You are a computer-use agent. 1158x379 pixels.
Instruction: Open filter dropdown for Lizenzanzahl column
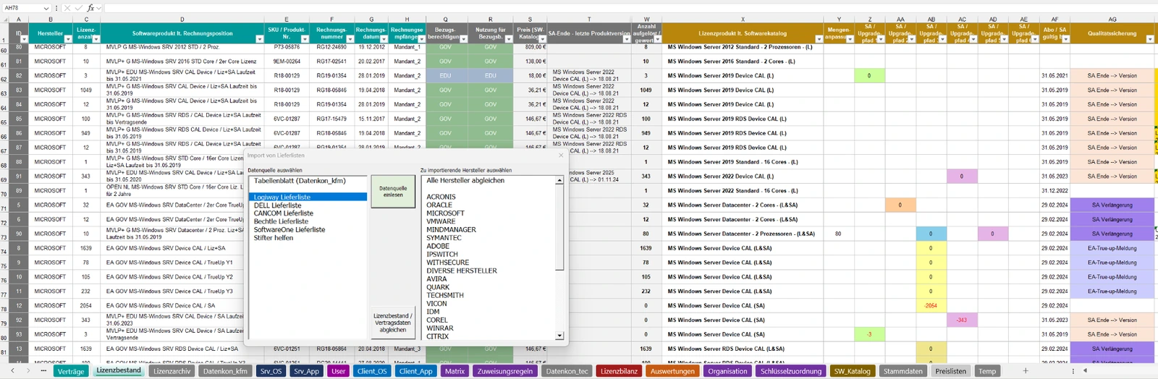(95, 39)
